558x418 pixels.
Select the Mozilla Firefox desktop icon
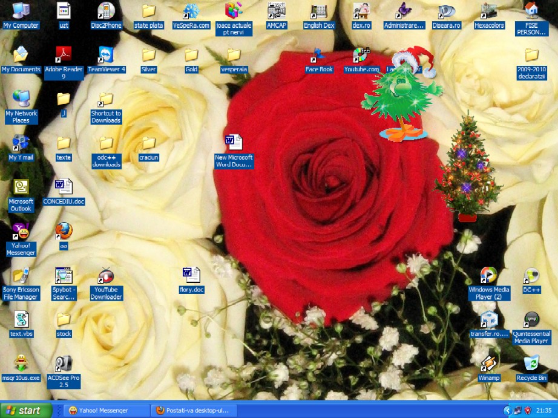point(64,231)
